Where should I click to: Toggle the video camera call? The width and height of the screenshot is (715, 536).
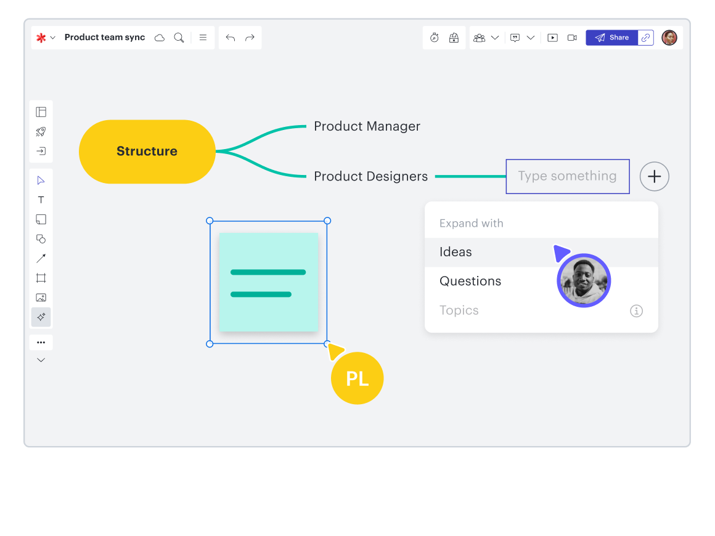pos(572,38)
